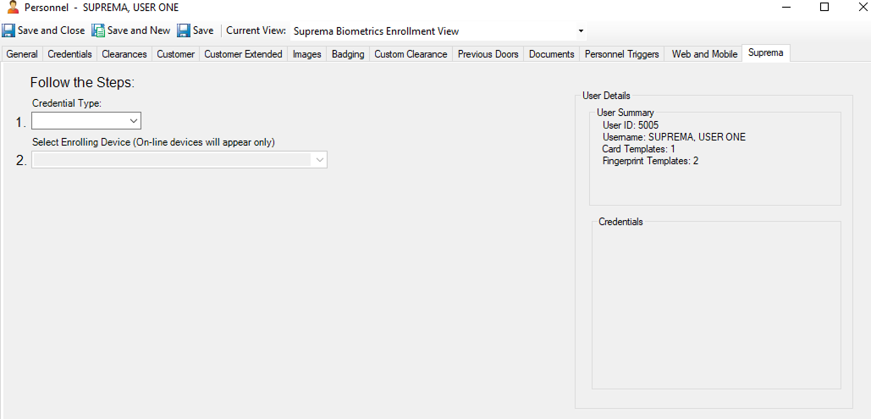
Task: Switch to the Badging tab
Action: tap(348, 54)
